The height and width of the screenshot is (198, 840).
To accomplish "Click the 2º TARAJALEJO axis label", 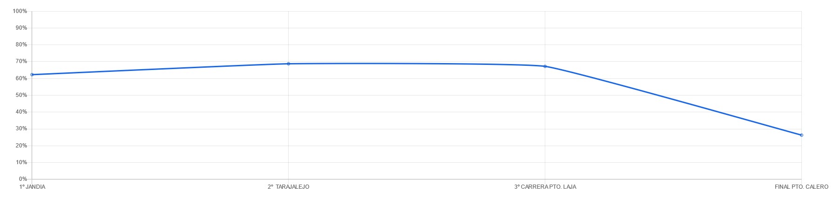I will 288,187.
